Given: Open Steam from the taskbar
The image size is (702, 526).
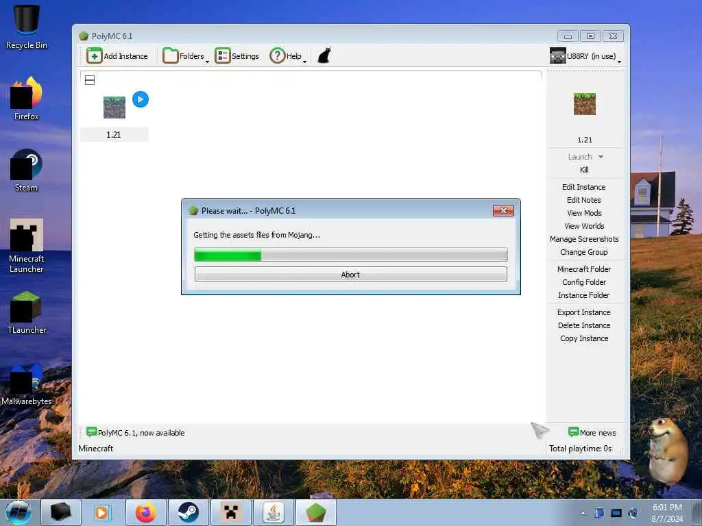Looking at the screenshot, I should pos(189,512).
